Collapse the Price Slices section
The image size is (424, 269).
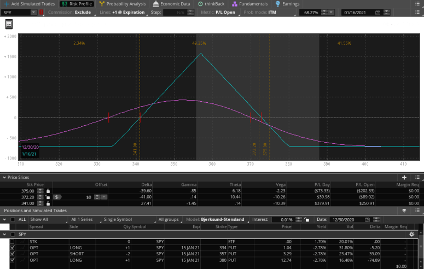(x=3, y=178)
